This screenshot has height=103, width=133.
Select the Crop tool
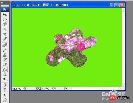click(5, 34)
